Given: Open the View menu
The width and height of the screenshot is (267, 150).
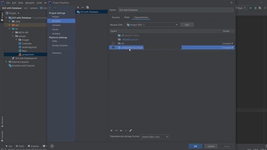Looking at the screenshot, I should (20, 3).
